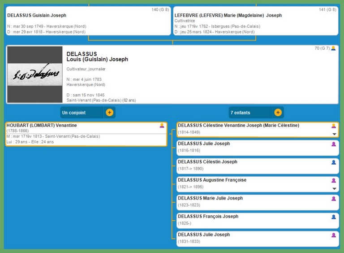Open the 7 enfants section button
Screen dimensions: 344x253
250,113
